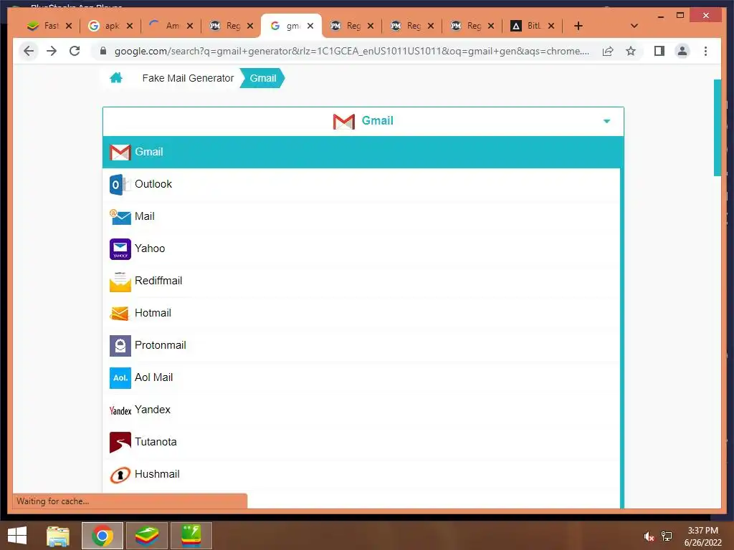The image size is (734, 550).
Task: Switch to the active gm Google tab
Action: click(291, 26)
